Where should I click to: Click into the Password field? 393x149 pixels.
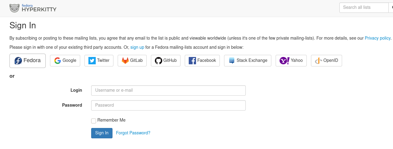coord(168,105)
